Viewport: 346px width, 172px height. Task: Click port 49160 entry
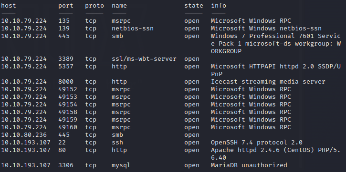pyautogui.click(x=67, y=127)
